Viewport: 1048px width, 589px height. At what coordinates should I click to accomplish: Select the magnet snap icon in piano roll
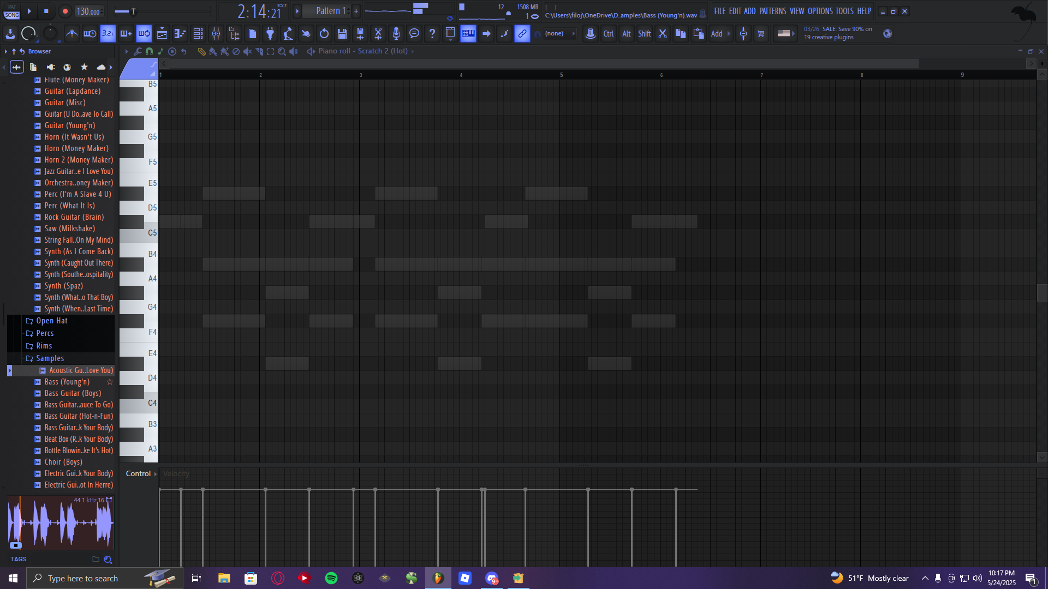point(149,51)
